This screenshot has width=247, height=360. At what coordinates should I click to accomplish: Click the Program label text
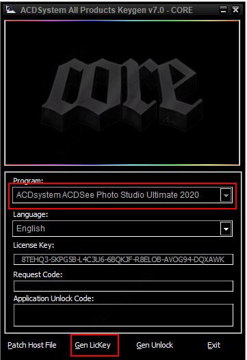28,181
